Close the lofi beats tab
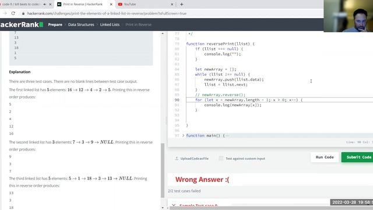This screenshot has width=373, height=210. (50, 4)
